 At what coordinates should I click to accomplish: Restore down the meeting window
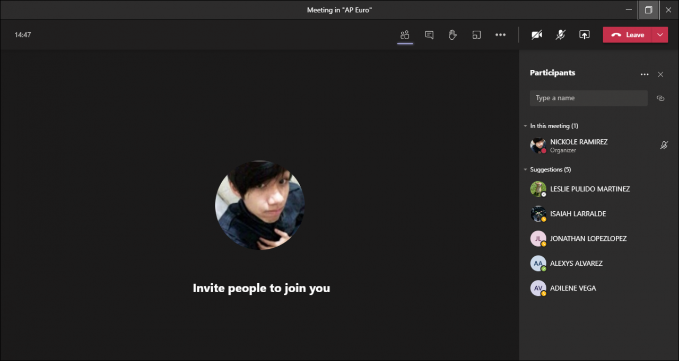pyautogui.click(x=648, y=10)
